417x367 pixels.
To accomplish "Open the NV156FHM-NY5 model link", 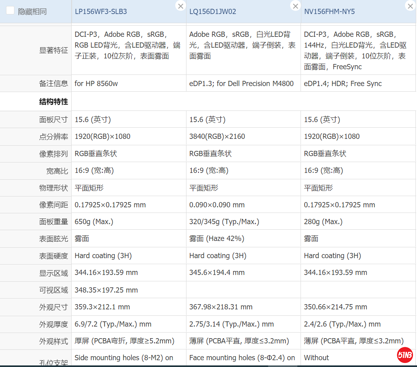I will (329, 12).
